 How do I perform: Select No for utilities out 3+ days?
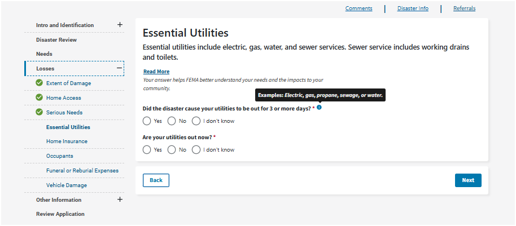[172, 121]
